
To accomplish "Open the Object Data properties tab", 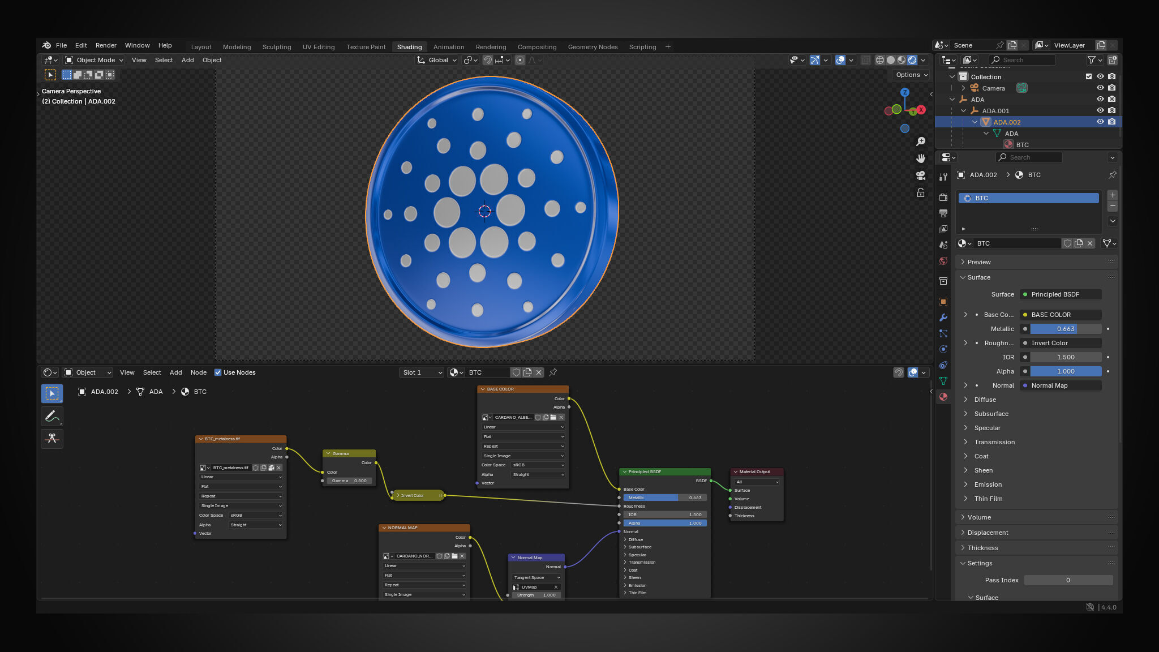I will tap(943, 381).
